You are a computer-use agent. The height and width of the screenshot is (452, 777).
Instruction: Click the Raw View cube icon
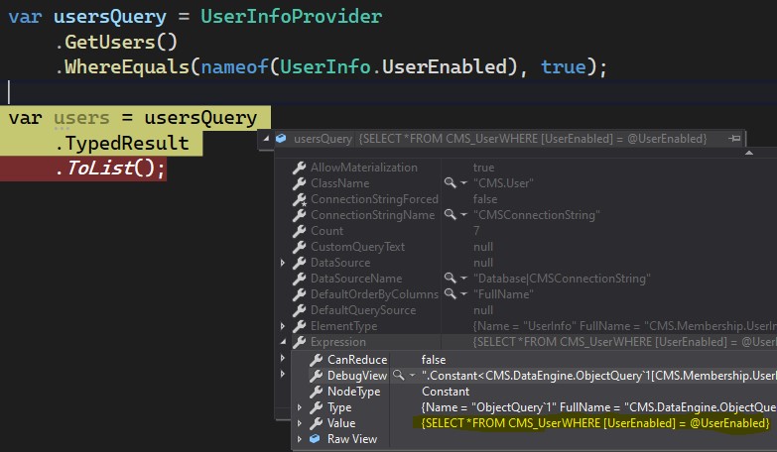pos(315,439)
